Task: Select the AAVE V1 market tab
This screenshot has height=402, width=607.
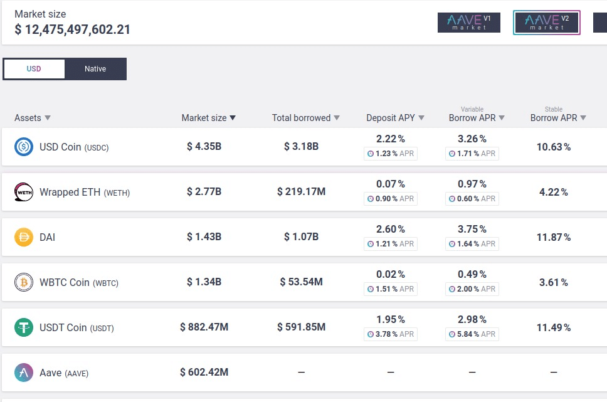Action: (469, 23)
